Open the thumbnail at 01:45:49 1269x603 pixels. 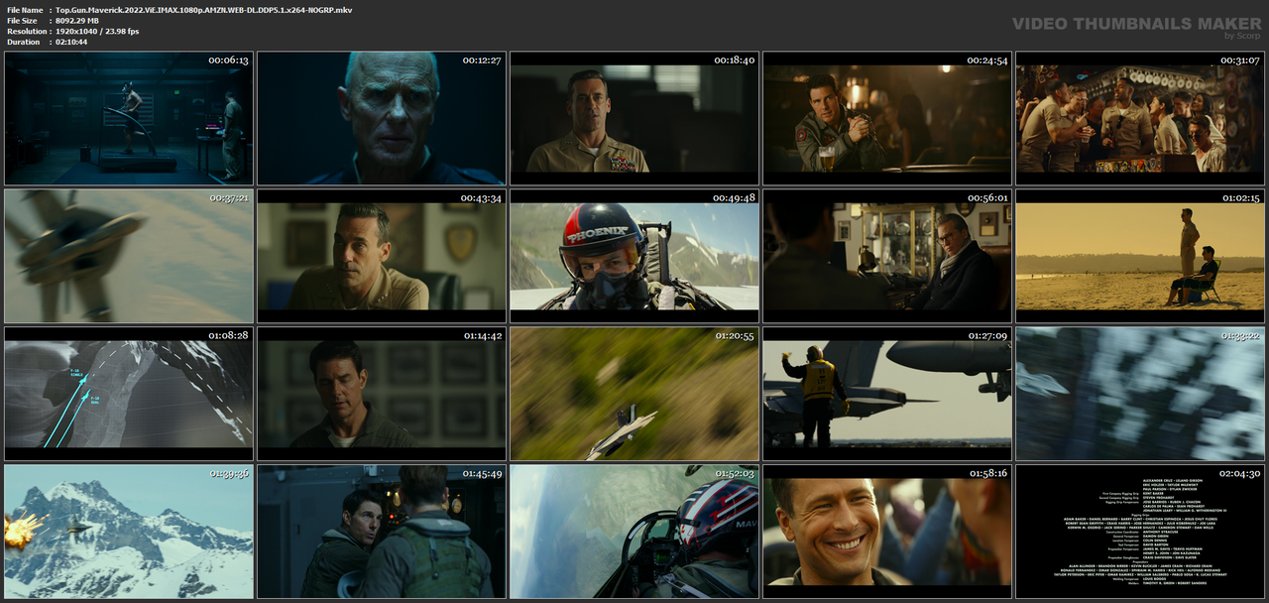(382, 532)
